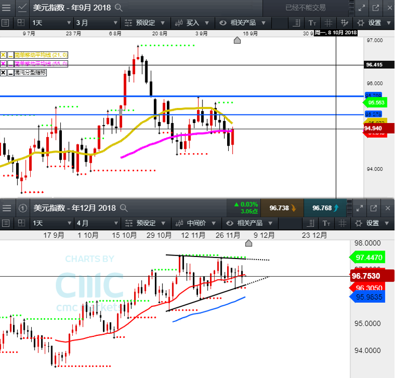
Task: Open hamburger menu in December 2018 chart
Action: (7, 208)
